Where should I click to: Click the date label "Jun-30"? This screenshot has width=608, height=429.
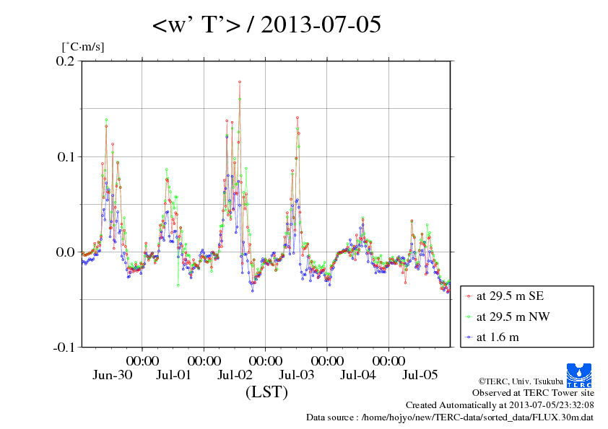112,375
